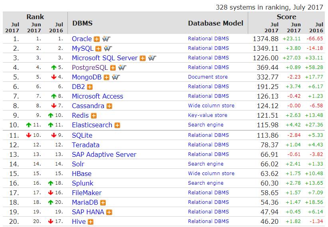This screenshot has width=328, height=227.
Task: Click the Search engine link in the Solr row
Action: 205,164
